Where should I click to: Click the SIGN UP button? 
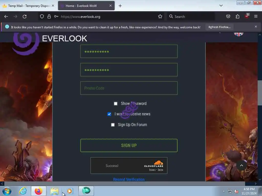129,145
